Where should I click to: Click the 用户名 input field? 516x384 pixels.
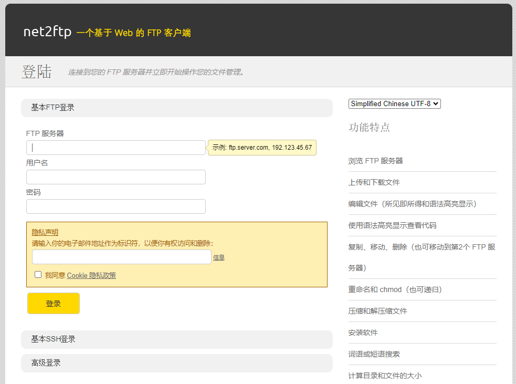click(116, 177)
